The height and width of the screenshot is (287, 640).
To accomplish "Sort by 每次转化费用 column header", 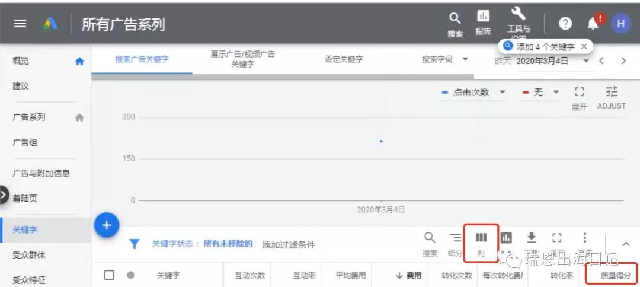I will (x=503, y=276).
